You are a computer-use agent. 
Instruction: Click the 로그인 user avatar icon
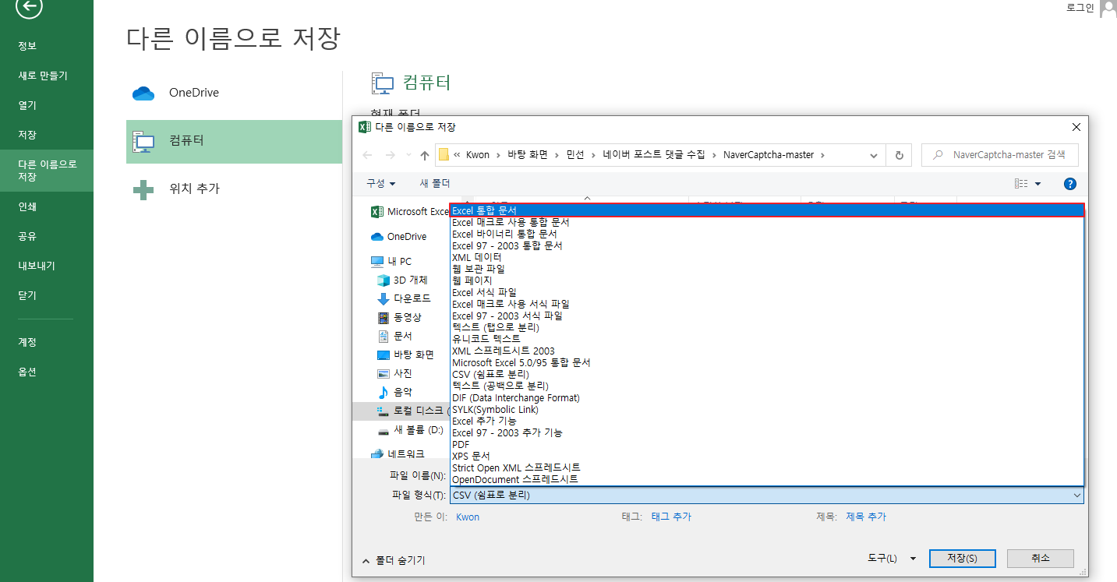pos(1108,9)
